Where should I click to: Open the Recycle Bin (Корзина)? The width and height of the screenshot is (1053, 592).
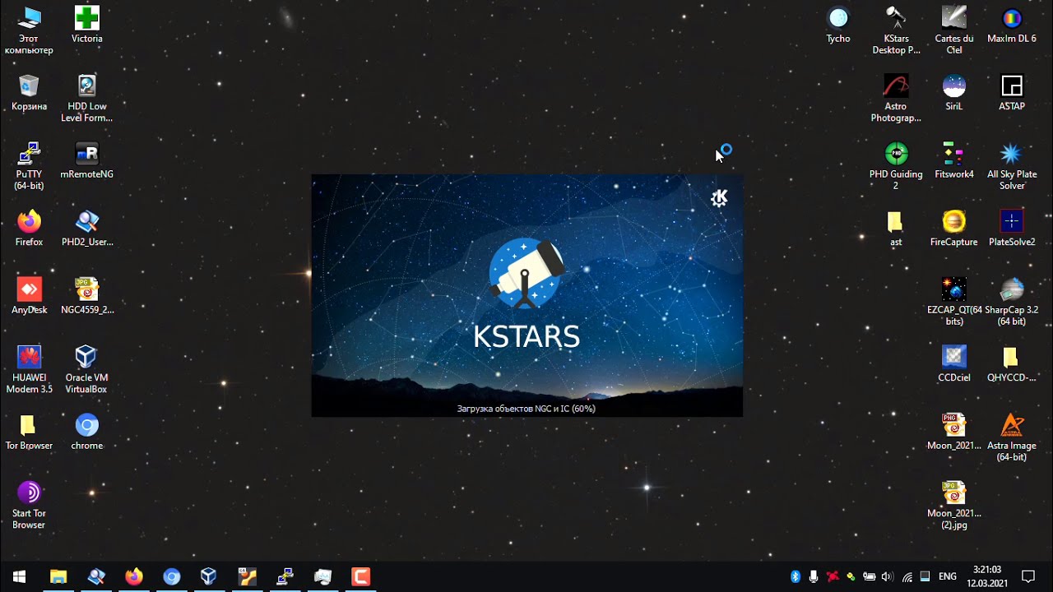29,93
